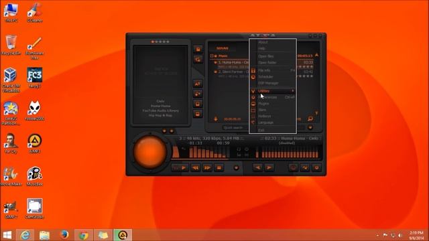Click the round record button beside Stop
The height and width of the screenshot is (241, 429).
point(236,167)
